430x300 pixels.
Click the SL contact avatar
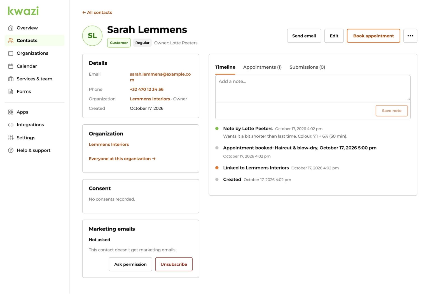[92, 36]
